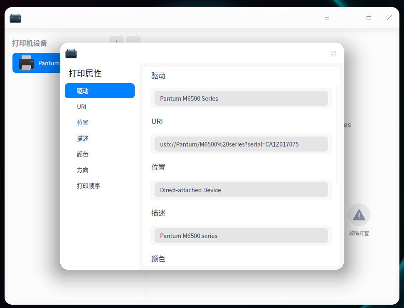Click the warning triangle troubleshooting icon
This screenshot has width=404, height=308.
(359, 214)
